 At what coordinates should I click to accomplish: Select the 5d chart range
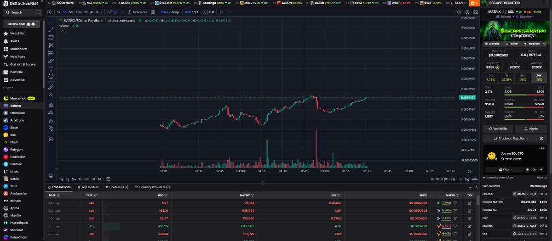93,179
